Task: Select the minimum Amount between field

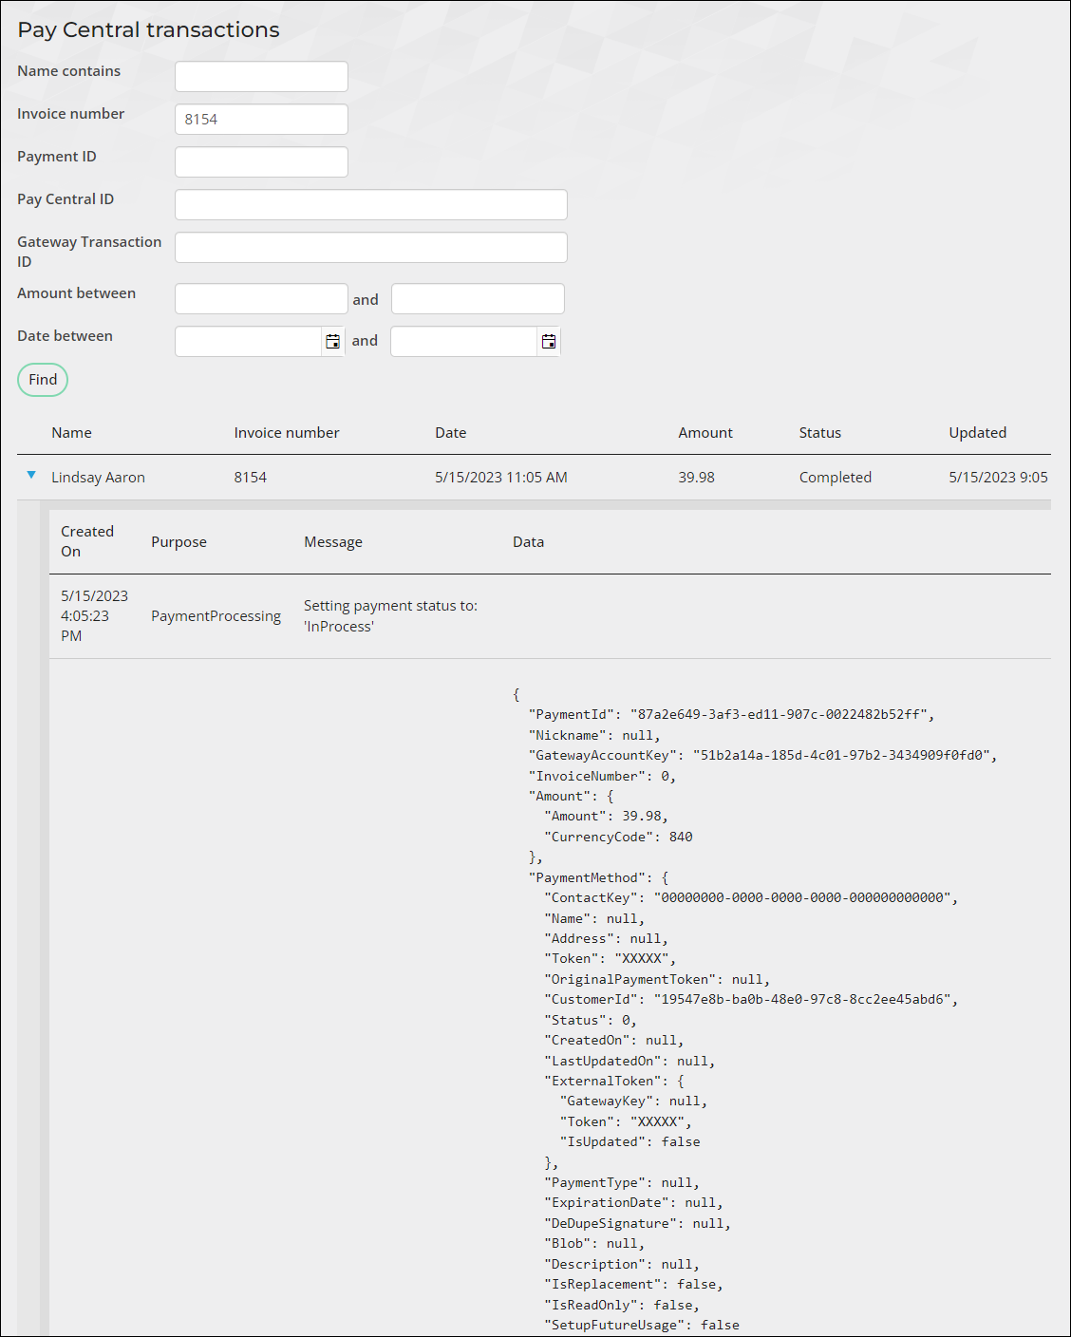Action: coord(261,299)
